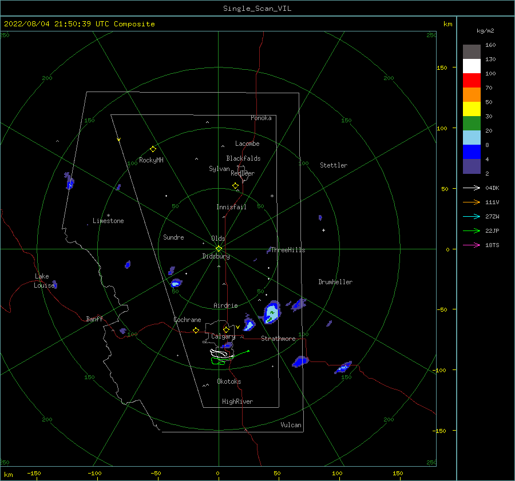This screenshot has width=515, height=481.
Task: Click the purple 4 kg/m2 legend swatch
Action: click(472, 166)
